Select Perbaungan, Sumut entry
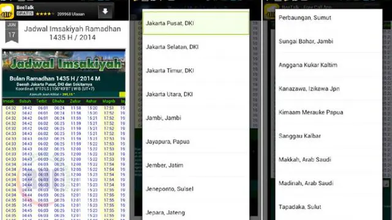Image resolution: width=392 pixels, height=220 pixels. coord(329,18)
